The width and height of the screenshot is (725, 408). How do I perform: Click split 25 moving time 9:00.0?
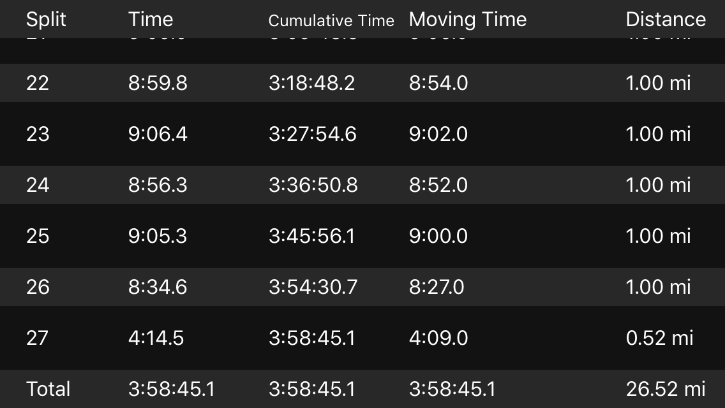438,236
